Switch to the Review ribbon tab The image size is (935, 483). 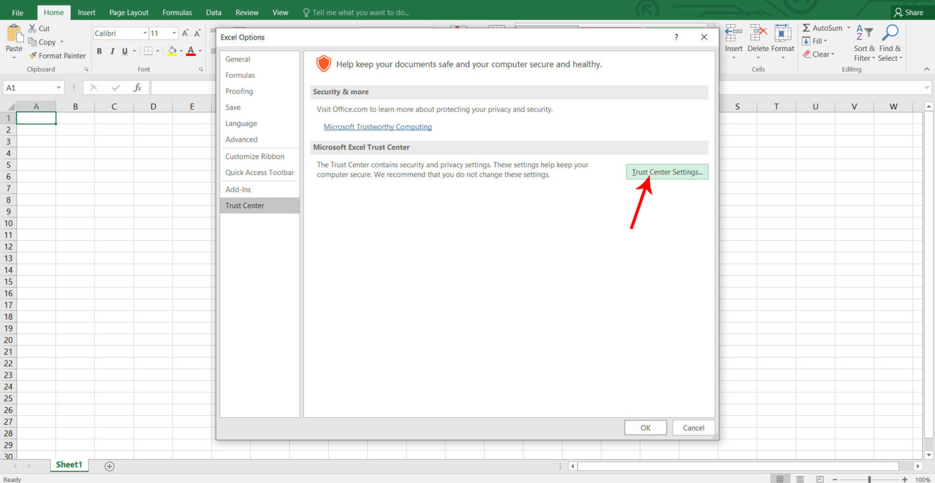247,12
